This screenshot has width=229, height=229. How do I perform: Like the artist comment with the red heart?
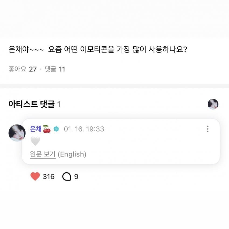point(35,177)
